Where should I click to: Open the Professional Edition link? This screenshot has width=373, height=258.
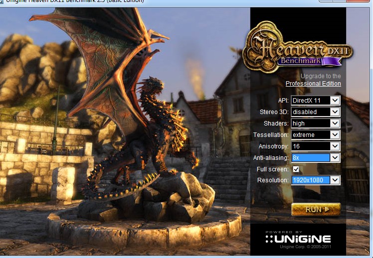(313, 84)
